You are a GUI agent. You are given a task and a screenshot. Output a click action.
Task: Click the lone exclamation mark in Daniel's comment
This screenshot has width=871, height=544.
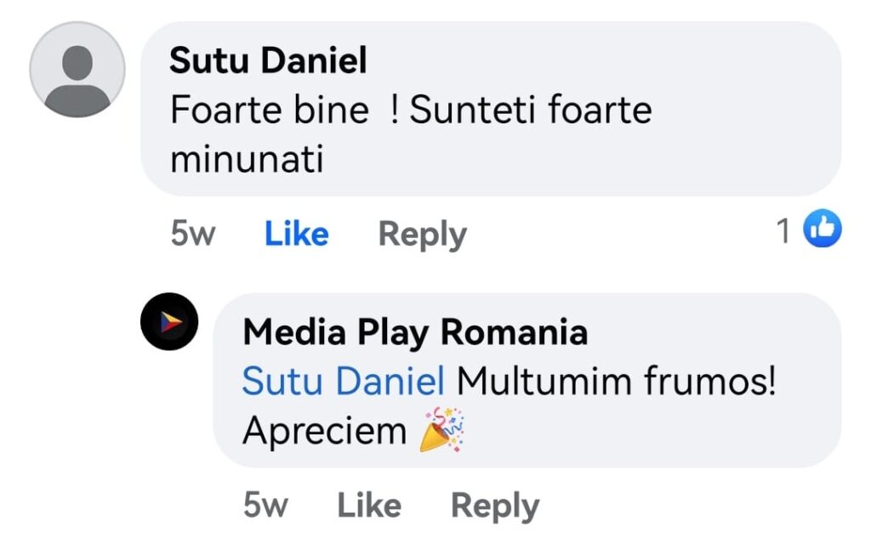[395, 110]
